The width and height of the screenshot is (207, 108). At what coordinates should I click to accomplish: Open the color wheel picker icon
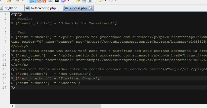63,1
